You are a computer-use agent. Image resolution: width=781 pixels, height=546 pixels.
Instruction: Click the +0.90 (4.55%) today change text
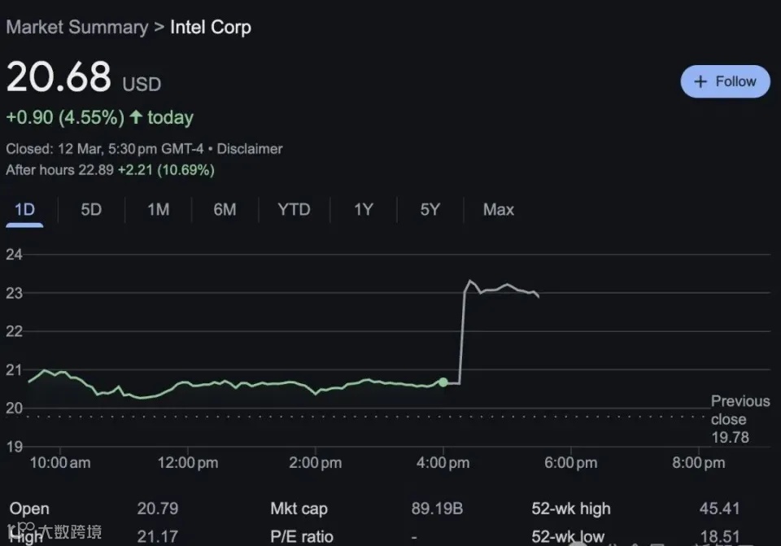point(99,117)
